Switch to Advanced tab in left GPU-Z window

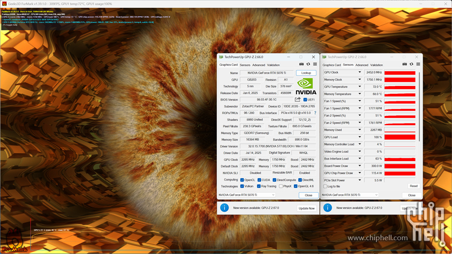click(x=259, y=65)
